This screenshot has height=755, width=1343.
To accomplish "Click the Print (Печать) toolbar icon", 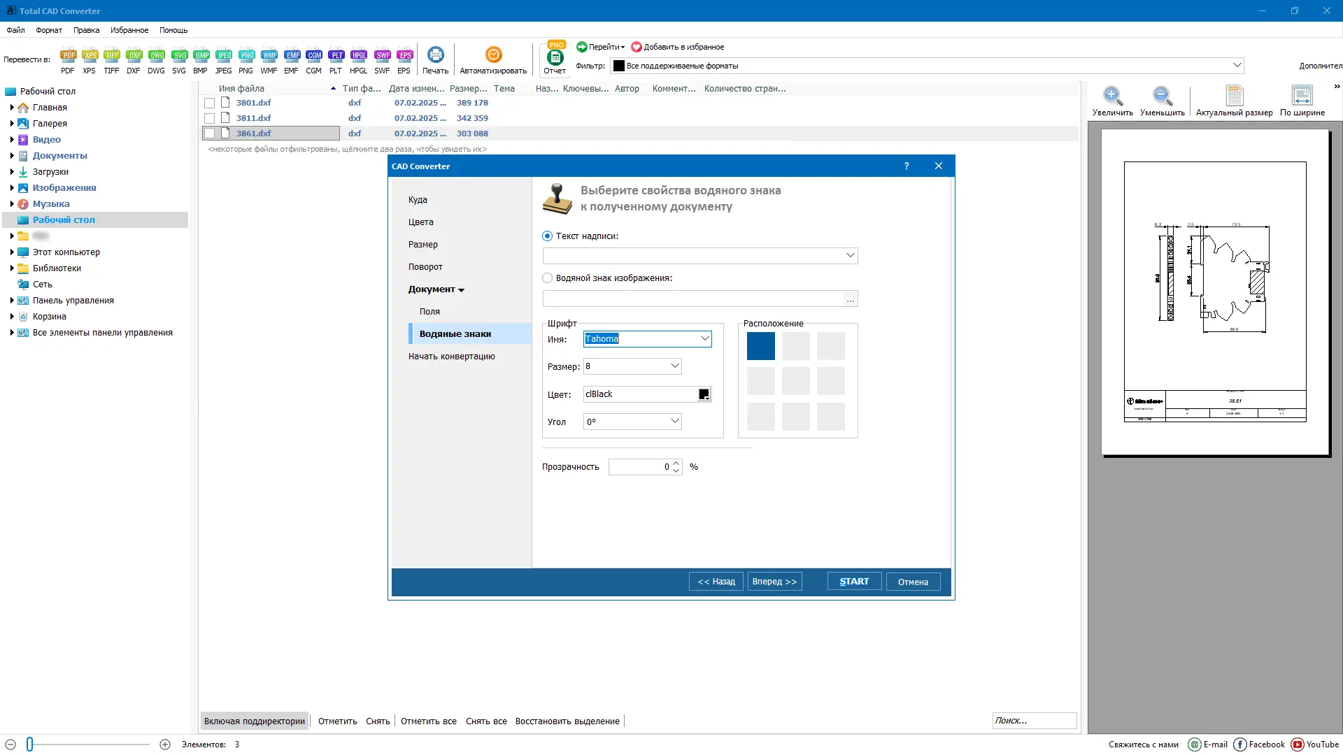I will [x=435, y=56].
